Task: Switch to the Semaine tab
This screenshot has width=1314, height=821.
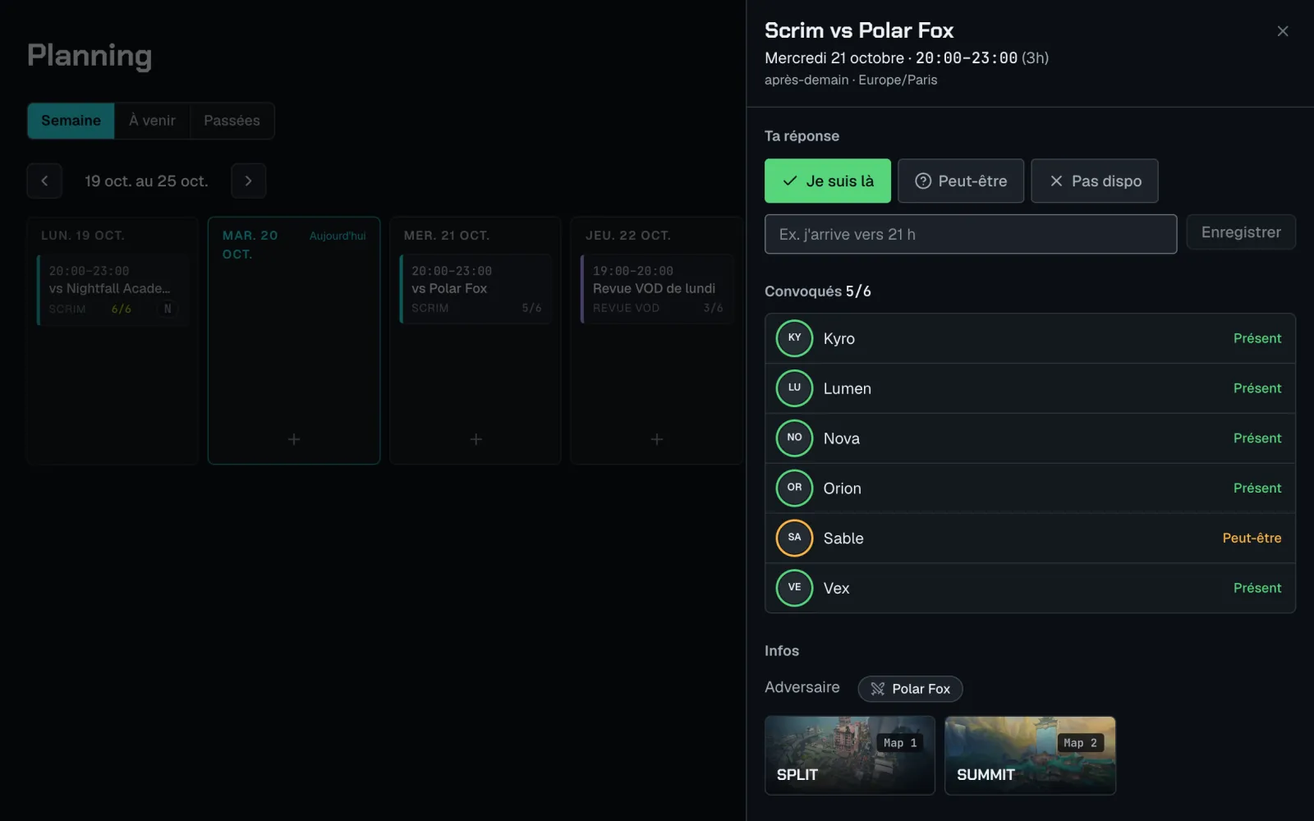Action: click(x=71, y=121)
